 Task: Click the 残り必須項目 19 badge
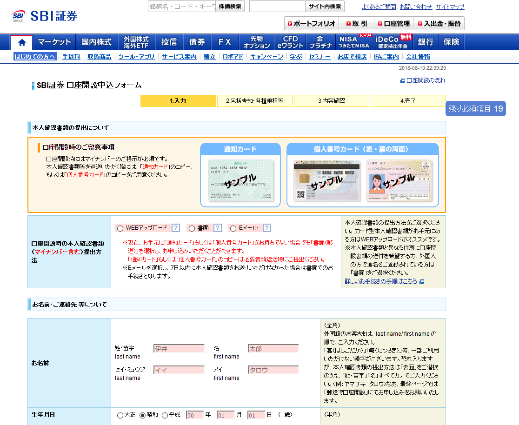(x=476, y=108)
